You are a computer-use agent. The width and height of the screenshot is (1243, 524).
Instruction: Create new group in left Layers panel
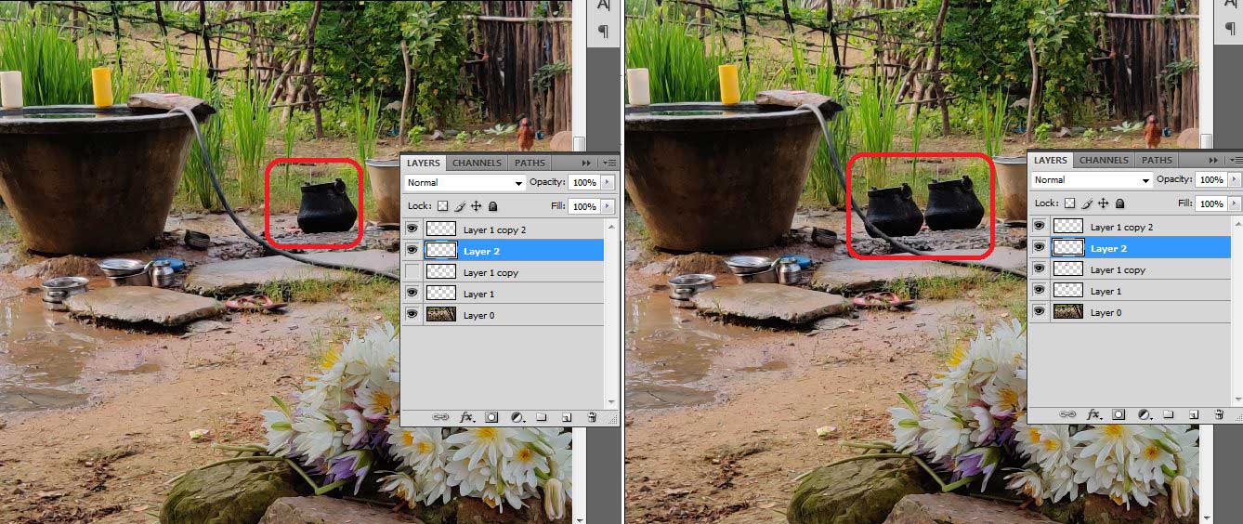coord(542,418)
